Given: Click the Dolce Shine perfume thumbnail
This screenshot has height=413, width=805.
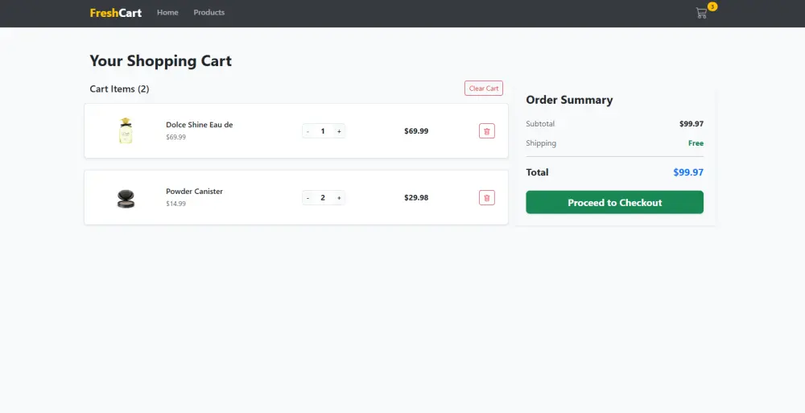Looking at the screenshot, I should [x=125, y=131].
